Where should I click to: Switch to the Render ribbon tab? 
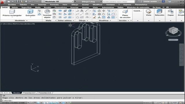[47, 7]
